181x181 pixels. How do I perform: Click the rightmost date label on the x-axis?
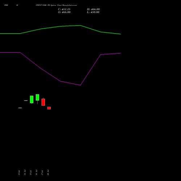point(48,172)
